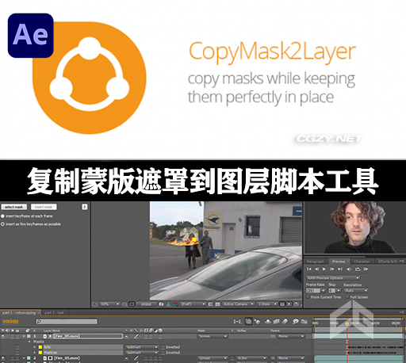The width and height of the screenshot is (406, 363).
Task: Toggle the draft 3D icon in timeline
Action: 257,322
